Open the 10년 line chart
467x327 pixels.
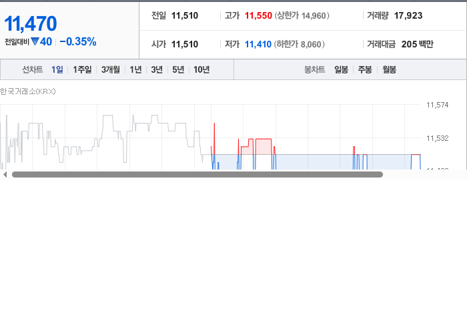[201, 69]
